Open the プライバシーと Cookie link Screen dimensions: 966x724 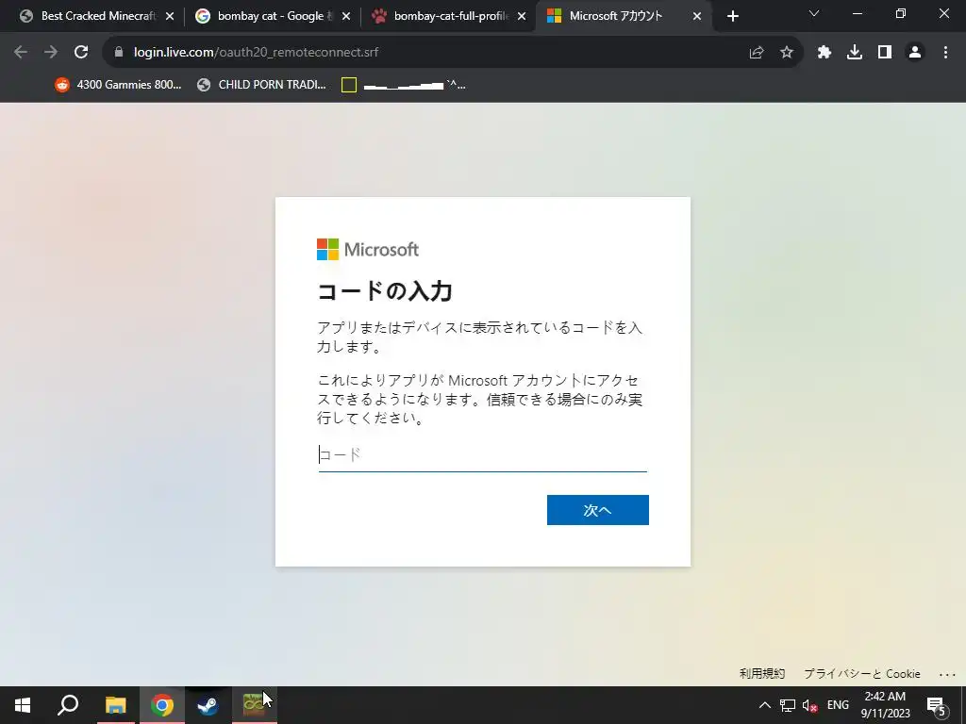[862, 673]
